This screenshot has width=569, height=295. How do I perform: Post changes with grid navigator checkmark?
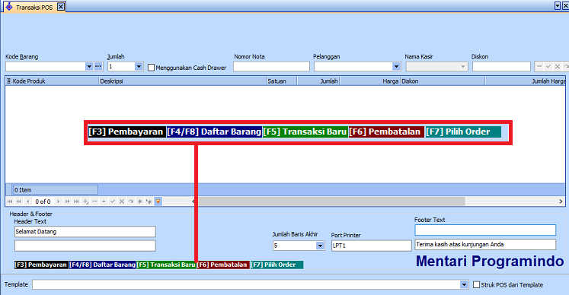(113, 201)
